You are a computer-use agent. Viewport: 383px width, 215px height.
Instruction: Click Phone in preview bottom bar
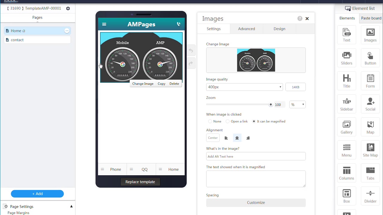click(113, 169)
